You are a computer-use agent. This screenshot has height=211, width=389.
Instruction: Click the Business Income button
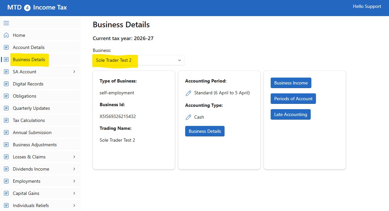(291, 83)
